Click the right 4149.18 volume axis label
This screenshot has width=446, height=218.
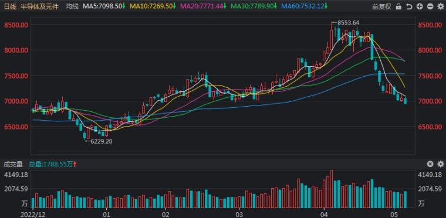click(x=430, y=175)
